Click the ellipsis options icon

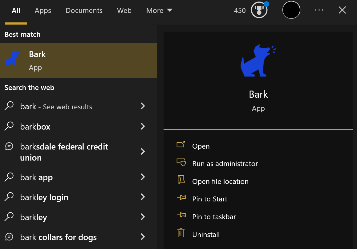[x=319, y=10]
